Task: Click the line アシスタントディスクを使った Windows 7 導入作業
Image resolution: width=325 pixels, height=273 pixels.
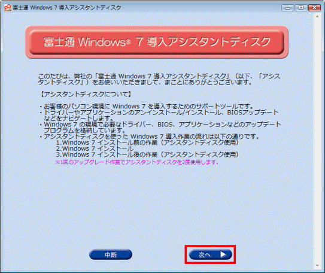Action: tap(150, 136)
